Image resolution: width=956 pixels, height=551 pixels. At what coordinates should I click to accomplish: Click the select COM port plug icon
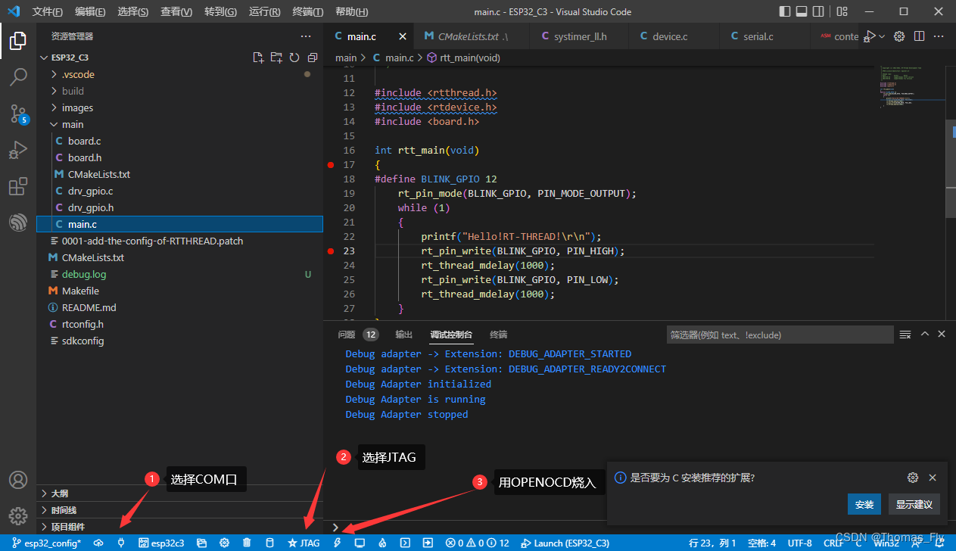[x=121, y=543]
